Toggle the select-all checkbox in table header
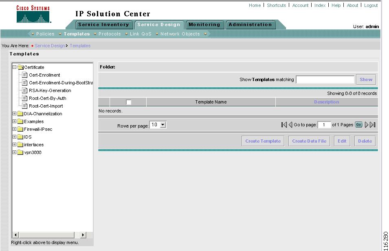Image resolution: width=389 pixels, height=251 pixels. pos(128,102)
